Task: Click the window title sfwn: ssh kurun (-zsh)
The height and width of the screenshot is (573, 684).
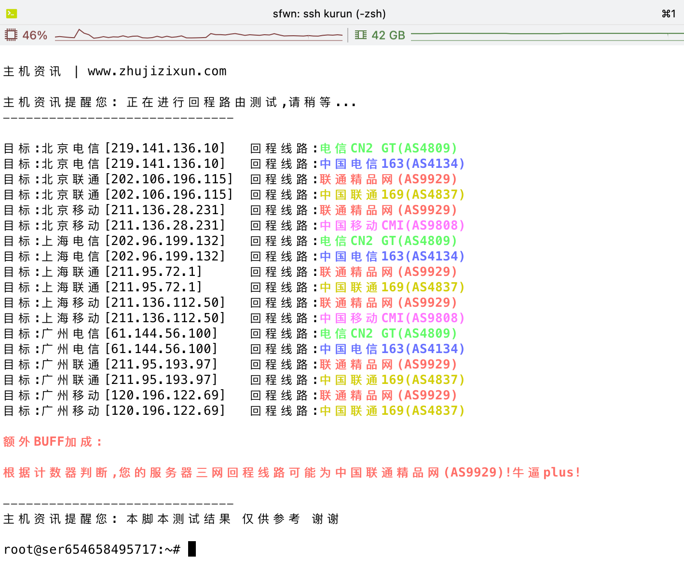Action: pyautogui.click(x=329, y=14)
